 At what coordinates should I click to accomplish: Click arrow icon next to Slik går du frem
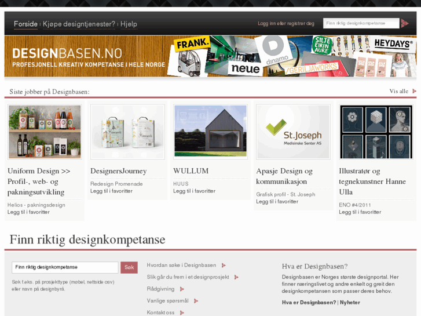[x=236, y=277]
